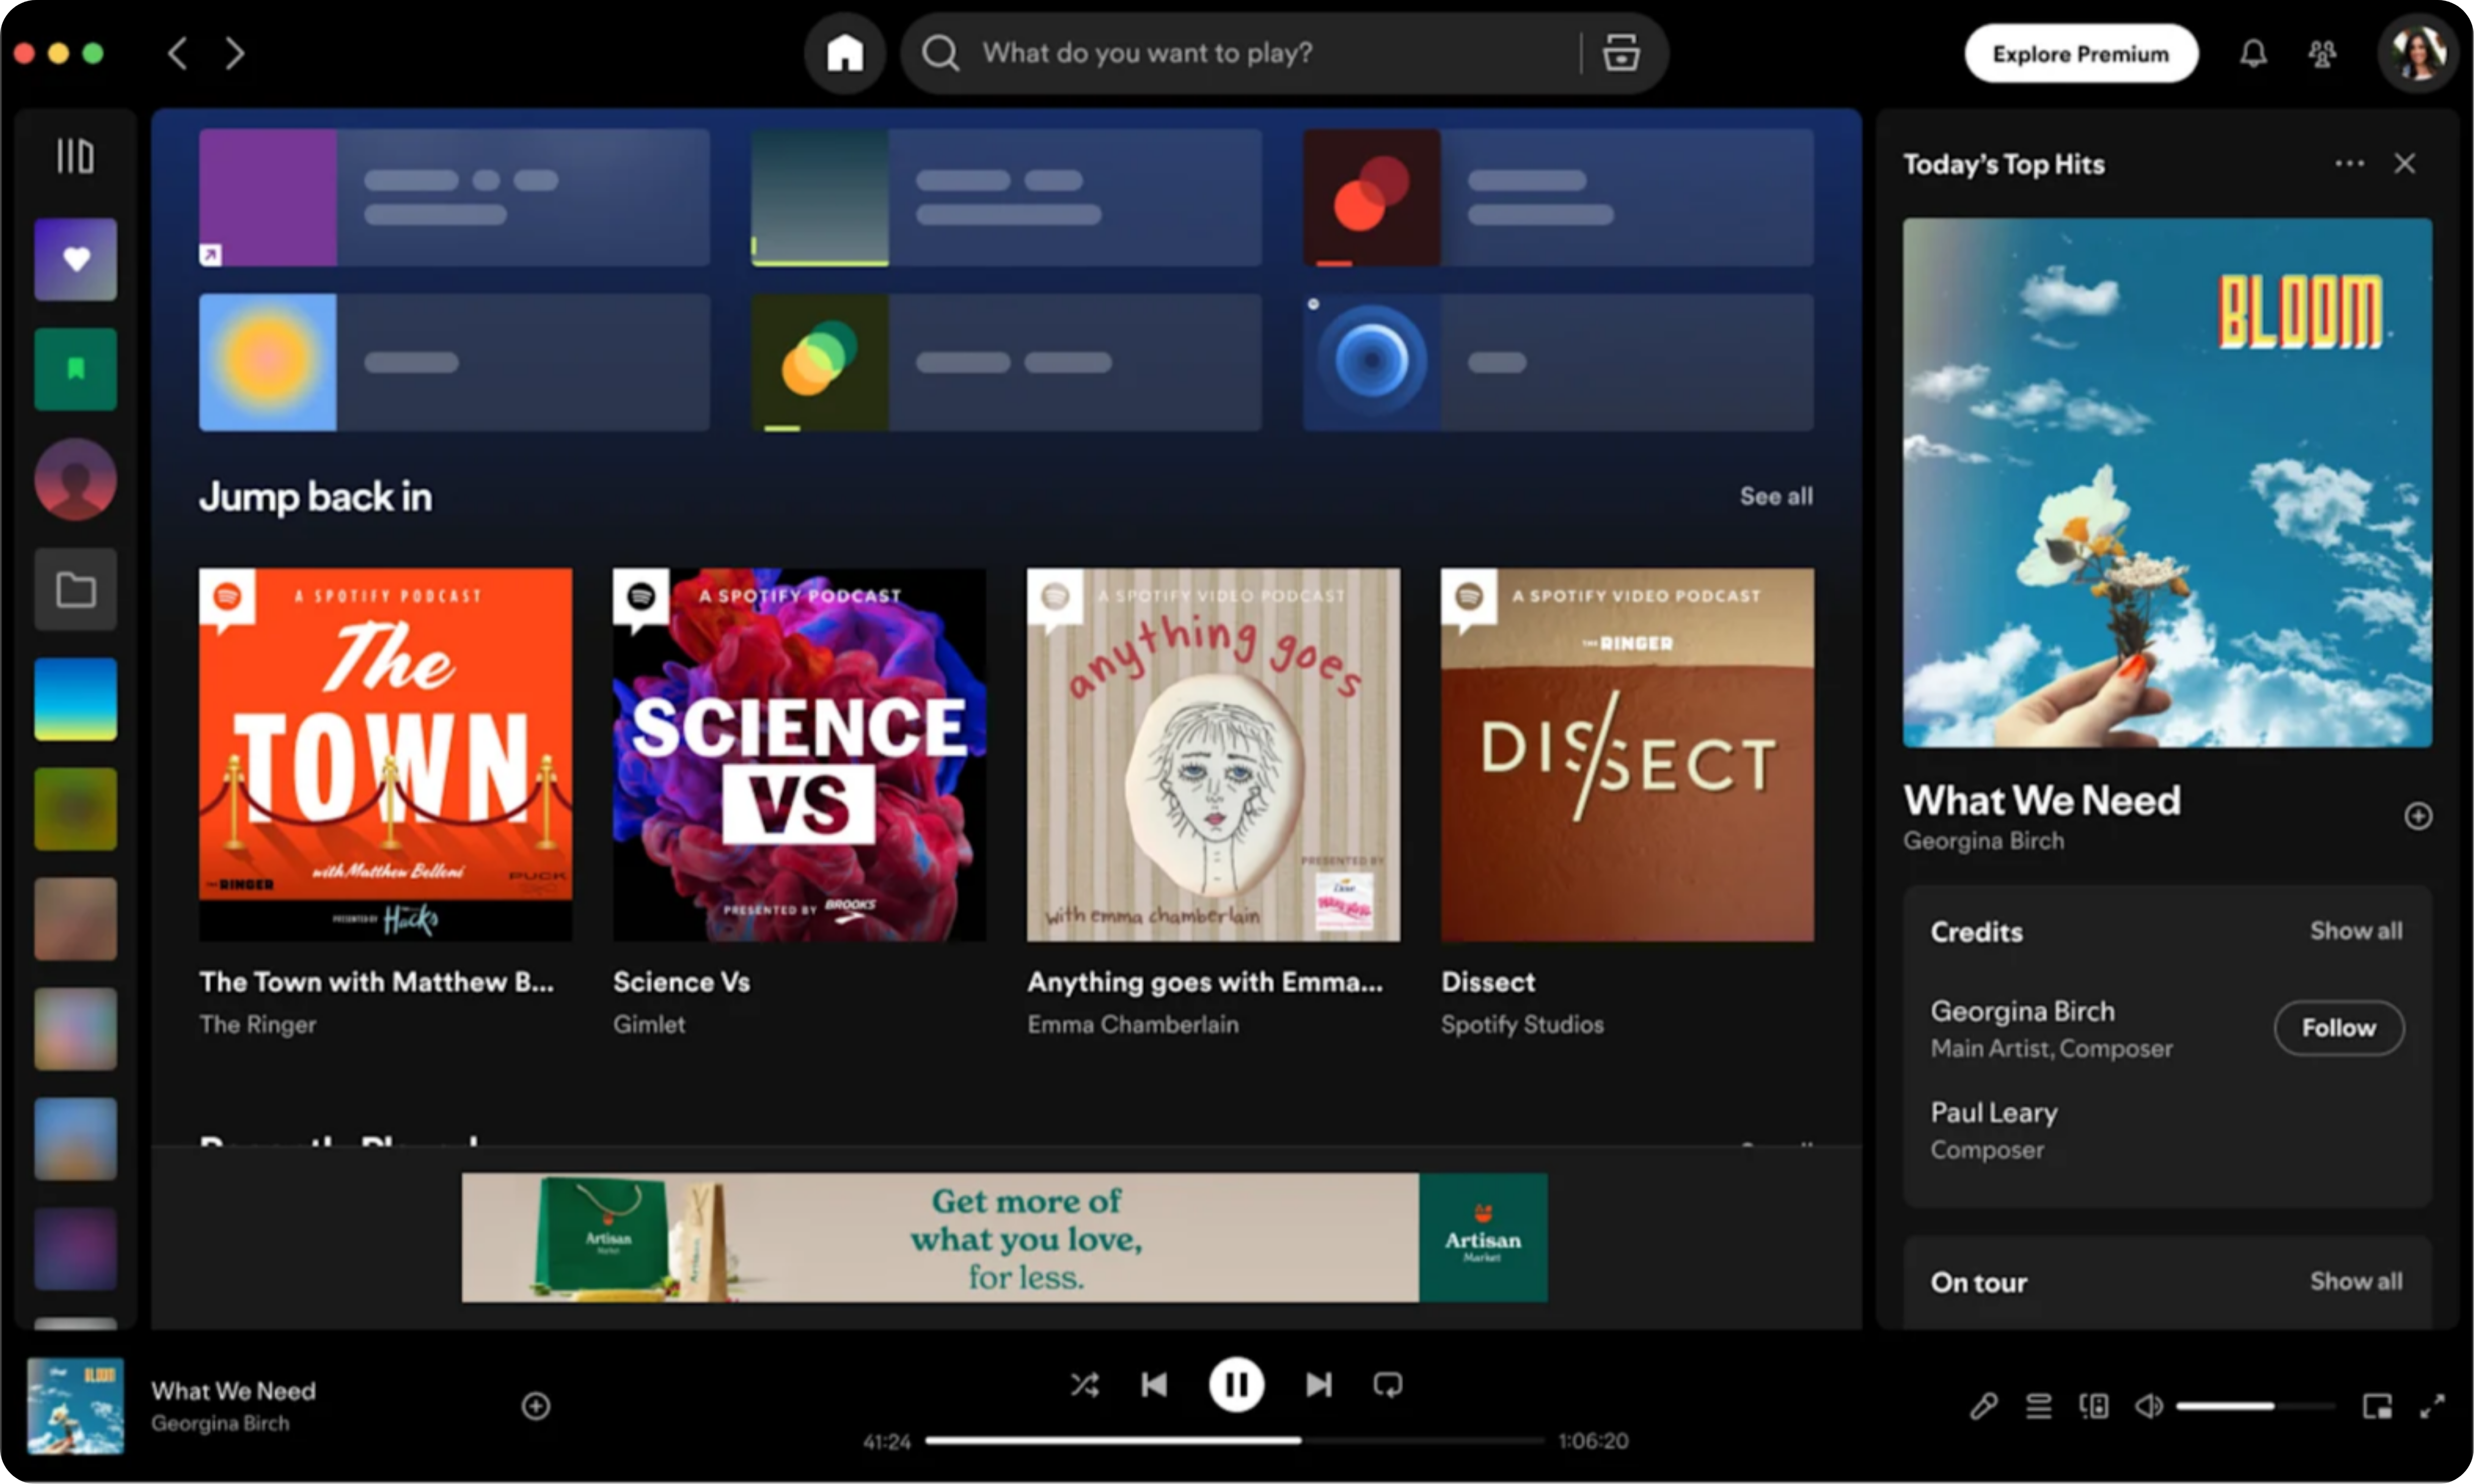This screenshot has width=2474, height=1484.
Task: Click the Artisan Market ad banner
Action: 1004,1238
